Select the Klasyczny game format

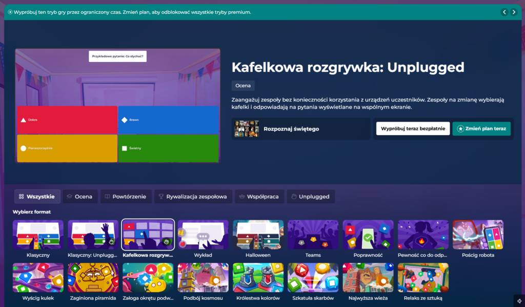[38, 235]
